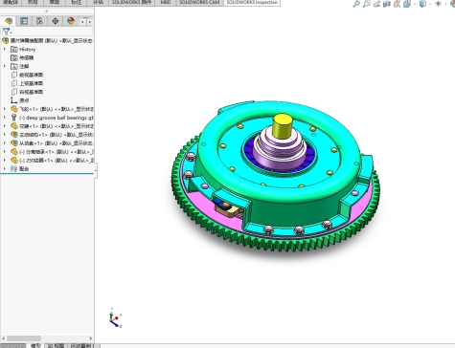Select the 上视基准面 top plane

click(x=32, y=83)
